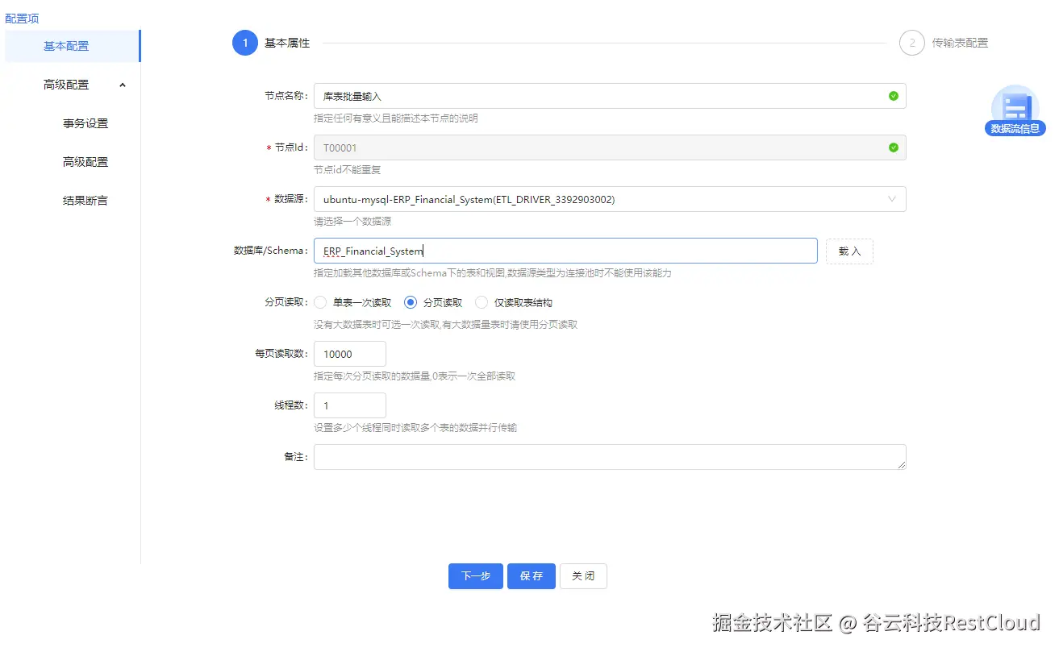Click the 基本属性 step label
The height and width of the screenshot is (652, 1059).
[x=287, y=43]
